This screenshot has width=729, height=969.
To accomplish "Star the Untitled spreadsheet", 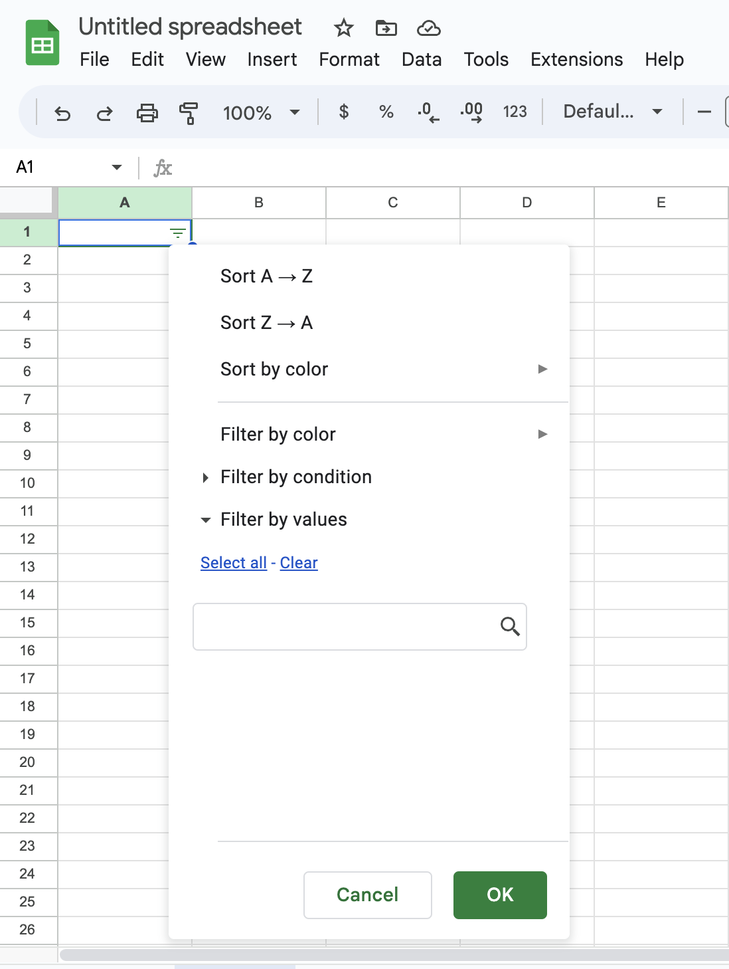I will (343, 28).
